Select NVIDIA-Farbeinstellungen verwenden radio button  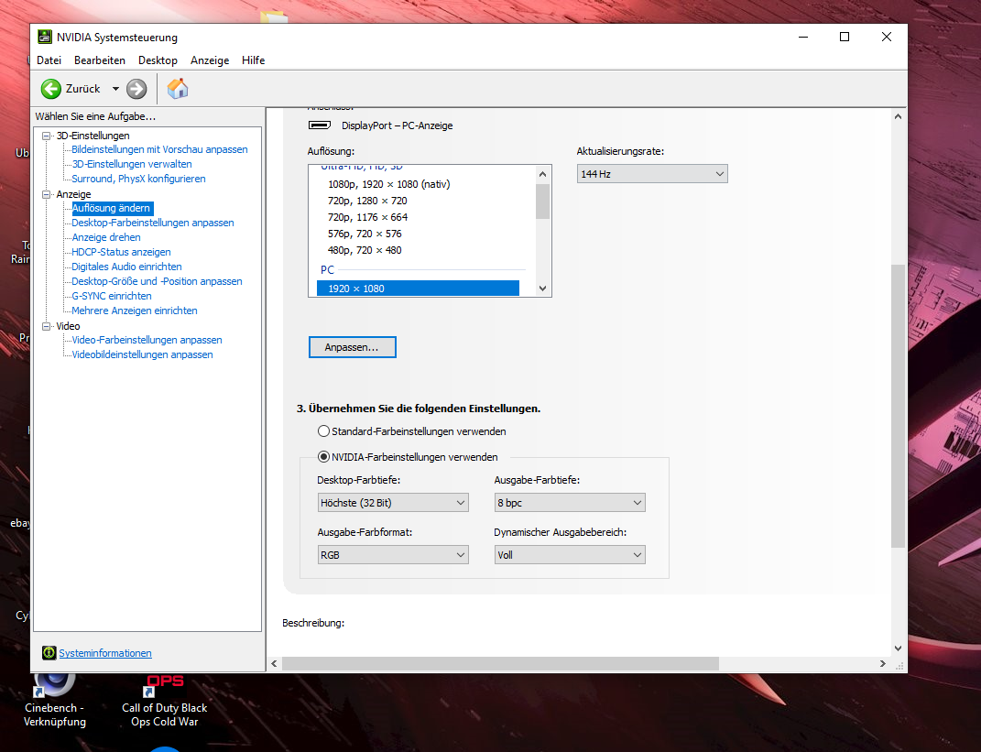[x=323, y=457]
